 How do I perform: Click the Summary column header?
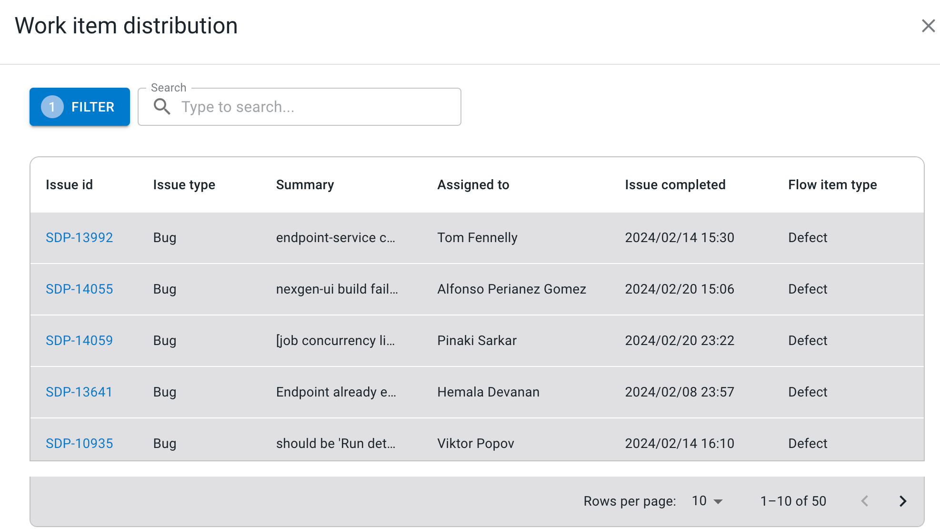(x=305, y=184)
